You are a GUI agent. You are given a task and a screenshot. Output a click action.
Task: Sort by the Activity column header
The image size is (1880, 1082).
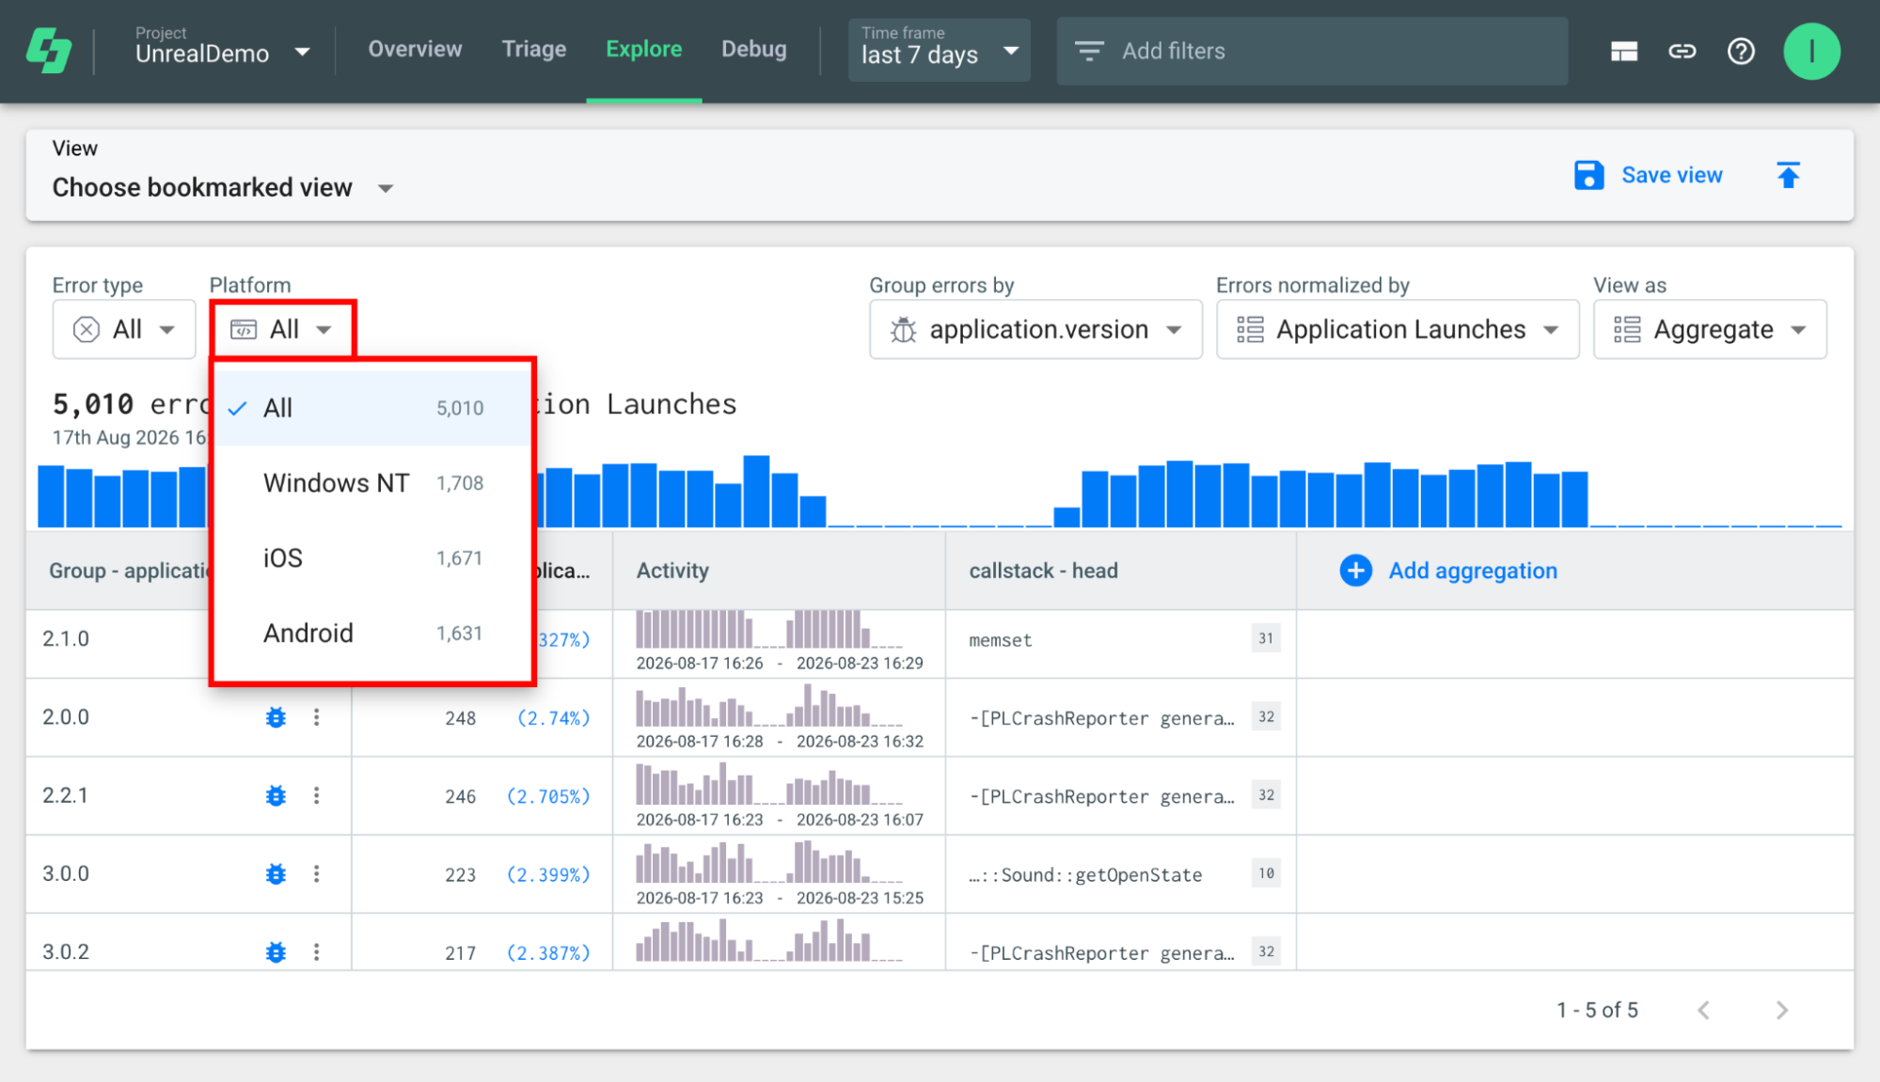tap(672, 571)
